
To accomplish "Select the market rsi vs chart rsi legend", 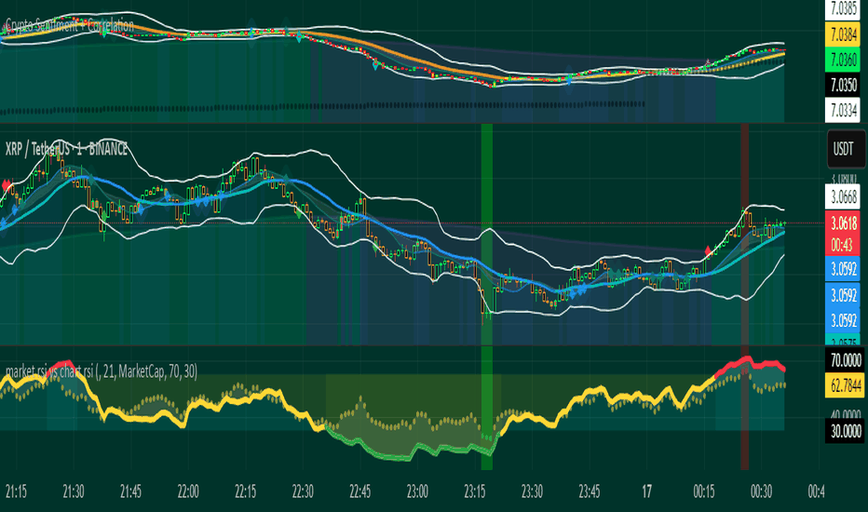I will tap(102, 371).
